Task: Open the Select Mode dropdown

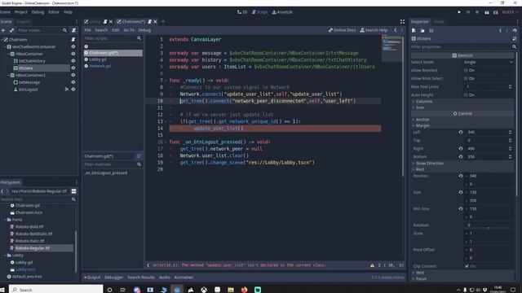Action: 488,62
